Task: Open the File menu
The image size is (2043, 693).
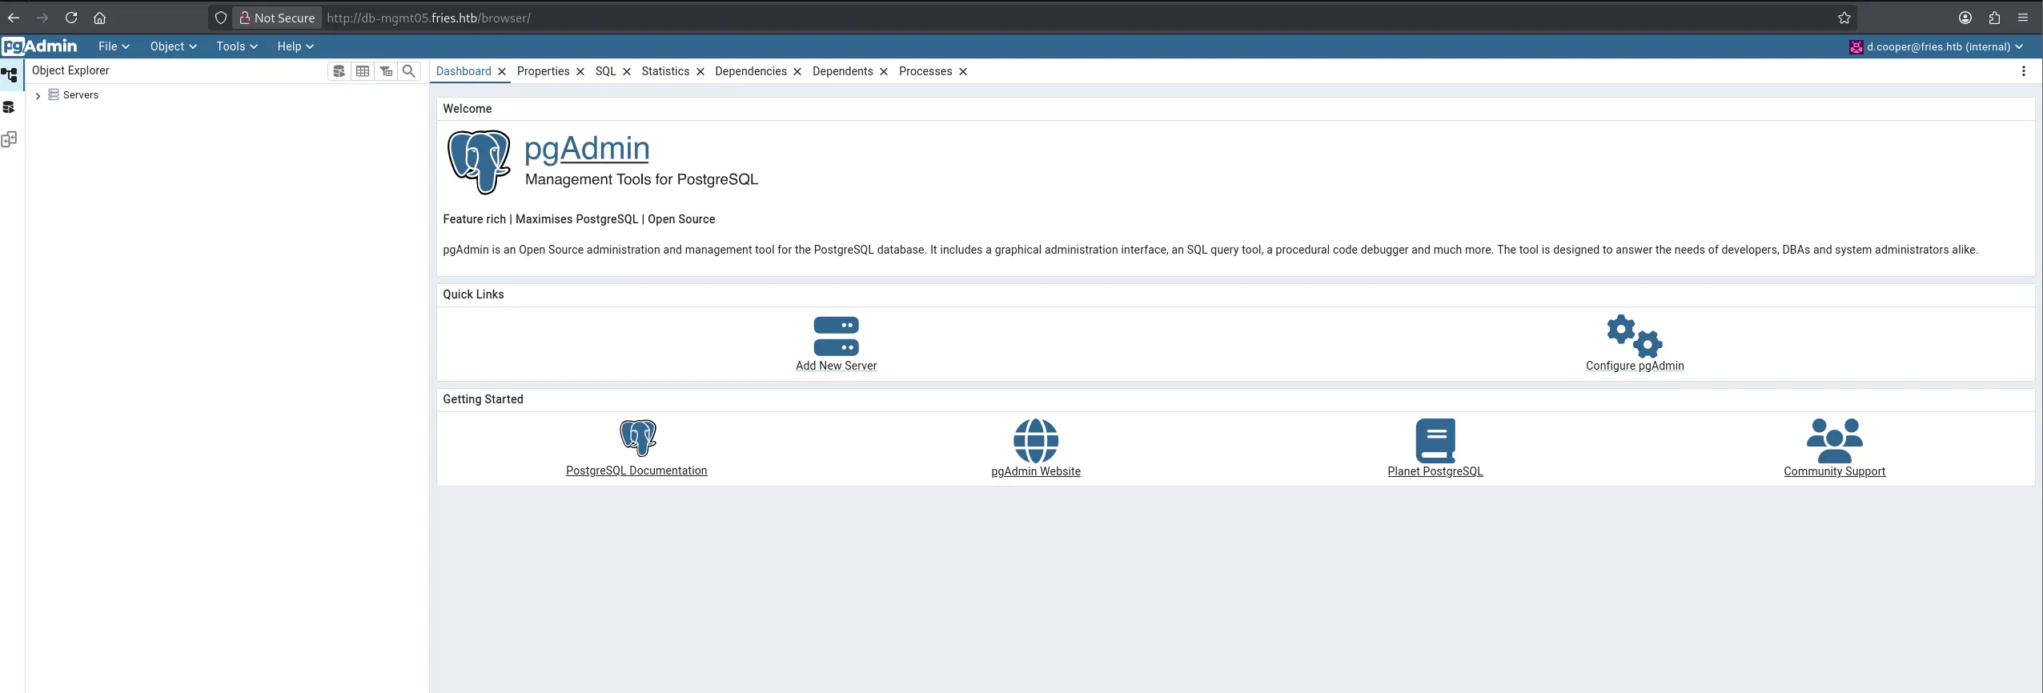Action: pos(113,46)
